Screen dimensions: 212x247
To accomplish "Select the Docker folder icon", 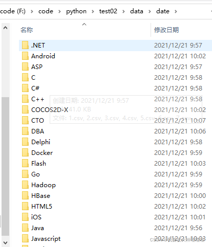I will point(25,152).
